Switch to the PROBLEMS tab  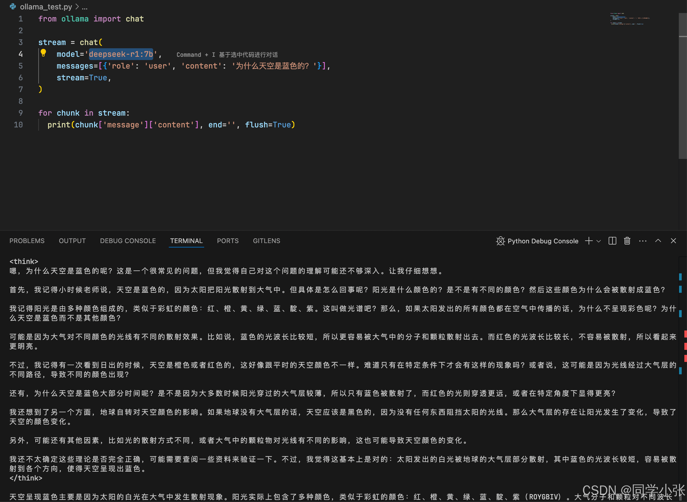pyautogui.click(x=27, y=241)
